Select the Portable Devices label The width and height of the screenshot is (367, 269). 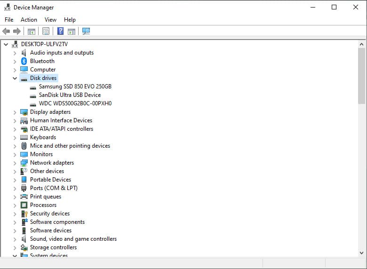tap(50, 180)
